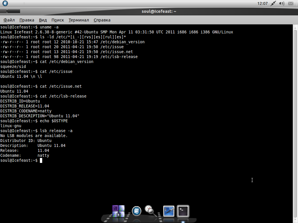Click the '/etc/lsb-release' path in ls output
This screenshot has width=298, height=223.
tap(119, 57)
